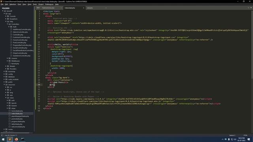Open StripeController.php in sidebar

(20, 53)
